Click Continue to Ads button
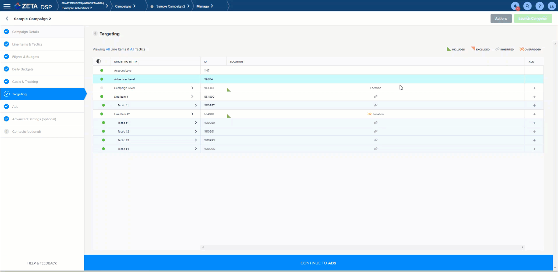Viewport: 558px width, 272px height. click(318, 263)
